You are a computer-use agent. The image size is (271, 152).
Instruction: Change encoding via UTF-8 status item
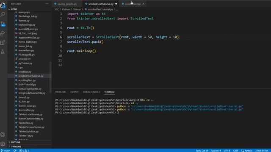point(227,150)
